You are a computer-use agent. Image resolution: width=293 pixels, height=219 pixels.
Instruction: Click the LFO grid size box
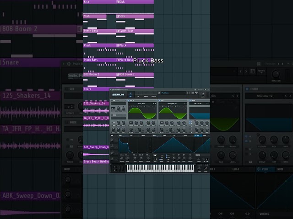[x=155, y=159]
